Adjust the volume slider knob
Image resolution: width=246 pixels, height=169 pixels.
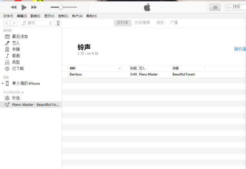click(x=61, y=7)
